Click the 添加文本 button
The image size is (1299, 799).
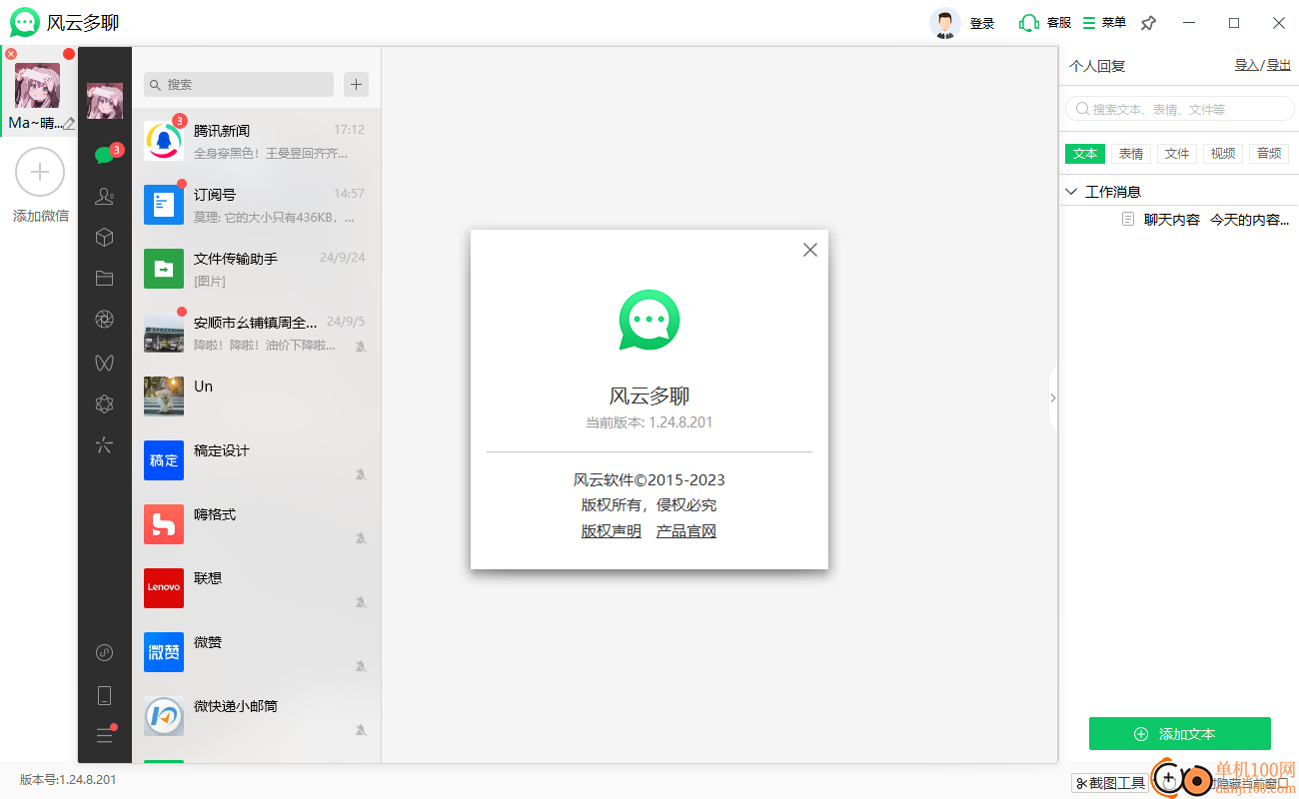tap(1179, 734)
